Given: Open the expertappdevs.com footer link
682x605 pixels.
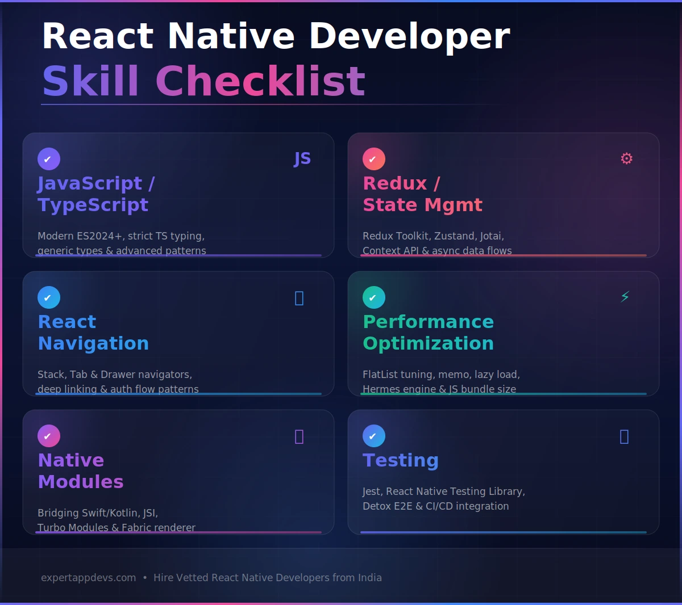Looking at the screenshot, I should click(x=89, y=578).
